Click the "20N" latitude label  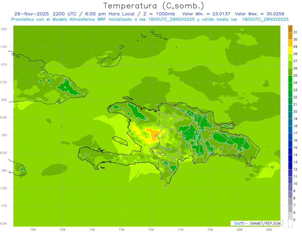point(4,100)
